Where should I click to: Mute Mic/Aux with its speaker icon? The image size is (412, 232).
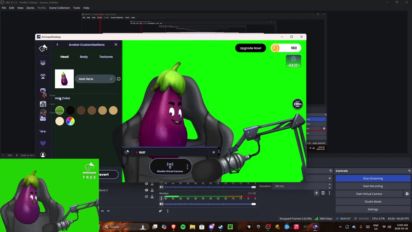161,204
